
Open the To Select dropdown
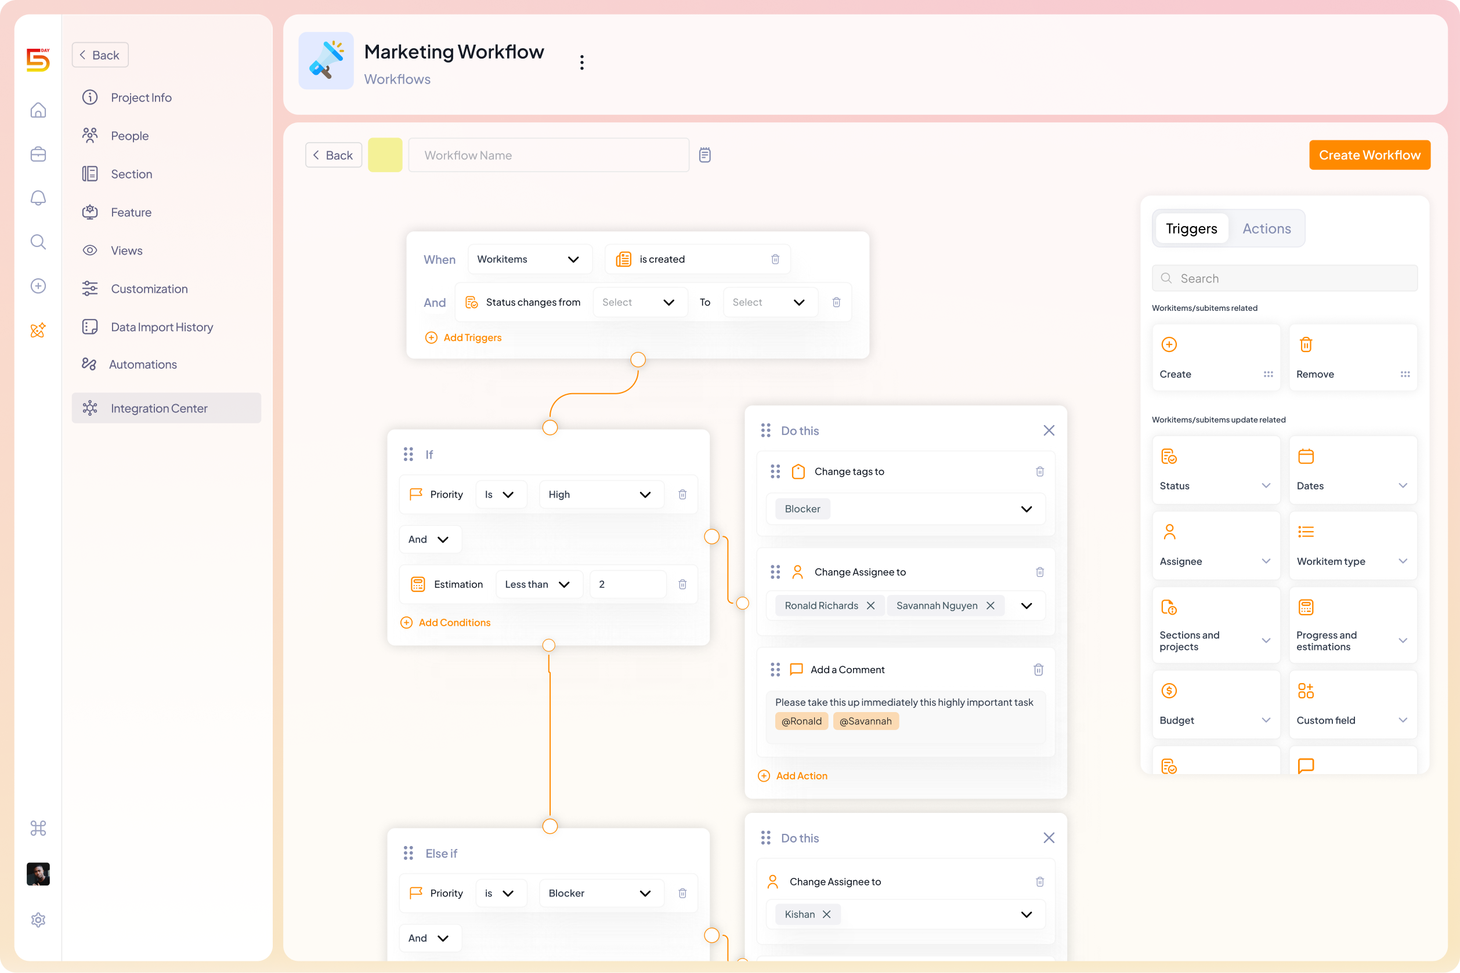click(769, 302)
